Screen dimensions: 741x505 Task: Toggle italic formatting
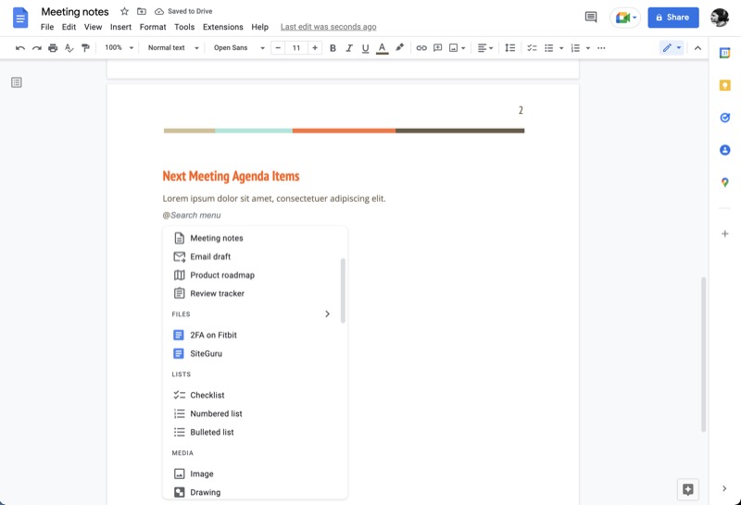349,48
